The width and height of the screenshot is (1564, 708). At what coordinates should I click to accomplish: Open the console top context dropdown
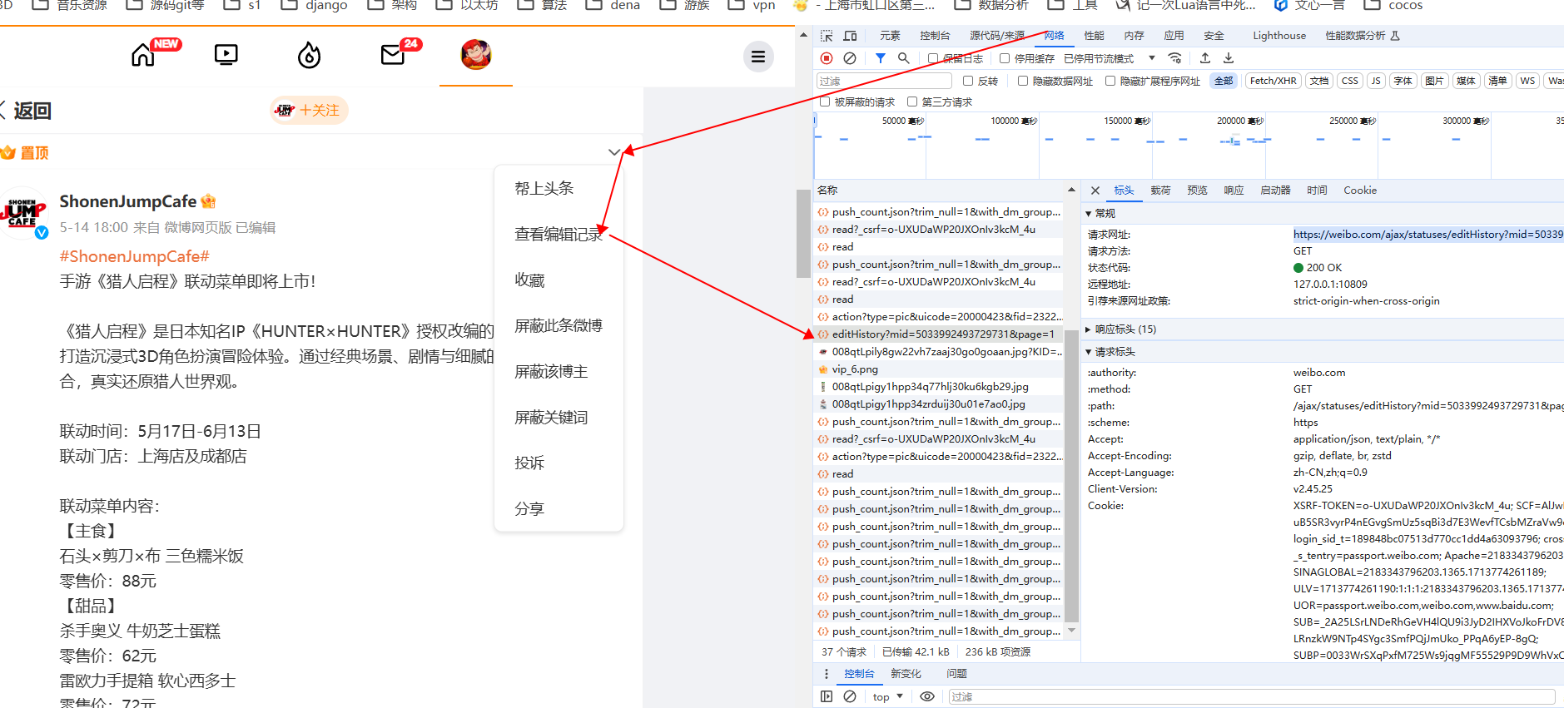tap(887, 696)
